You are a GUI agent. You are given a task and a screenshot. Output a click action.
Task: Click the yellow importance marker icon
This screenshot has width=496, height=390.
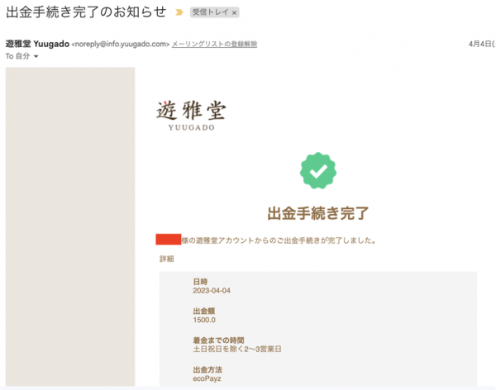click(x=179, y=12)
